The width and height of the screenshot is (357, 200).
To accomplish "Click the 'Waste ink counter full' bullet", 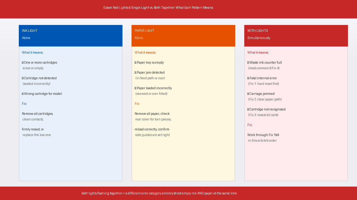I will pos(265,63).
